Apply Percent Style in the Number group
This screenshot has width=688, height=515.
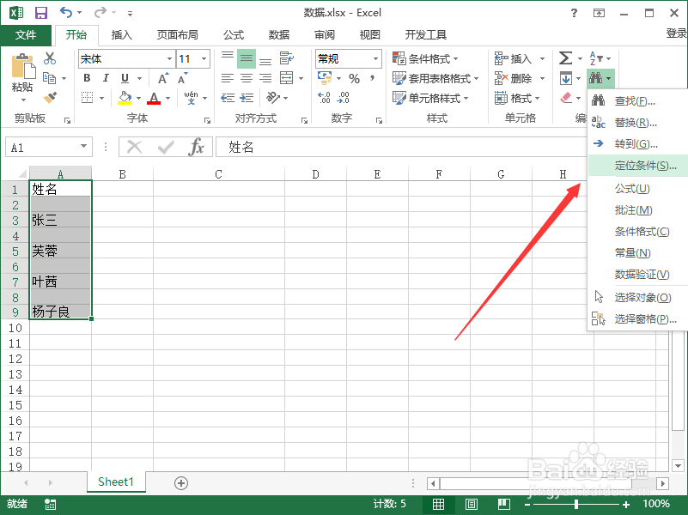click(355, 77)
